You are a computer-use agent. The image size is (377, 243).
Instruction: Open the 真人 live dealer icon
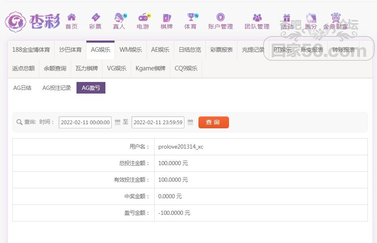pyautogui.click(x=120, y=17)
